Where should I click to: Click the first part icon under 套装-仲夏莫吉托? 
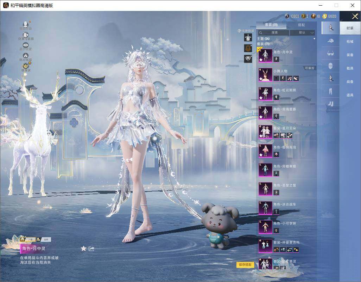[x=276, y=250]
